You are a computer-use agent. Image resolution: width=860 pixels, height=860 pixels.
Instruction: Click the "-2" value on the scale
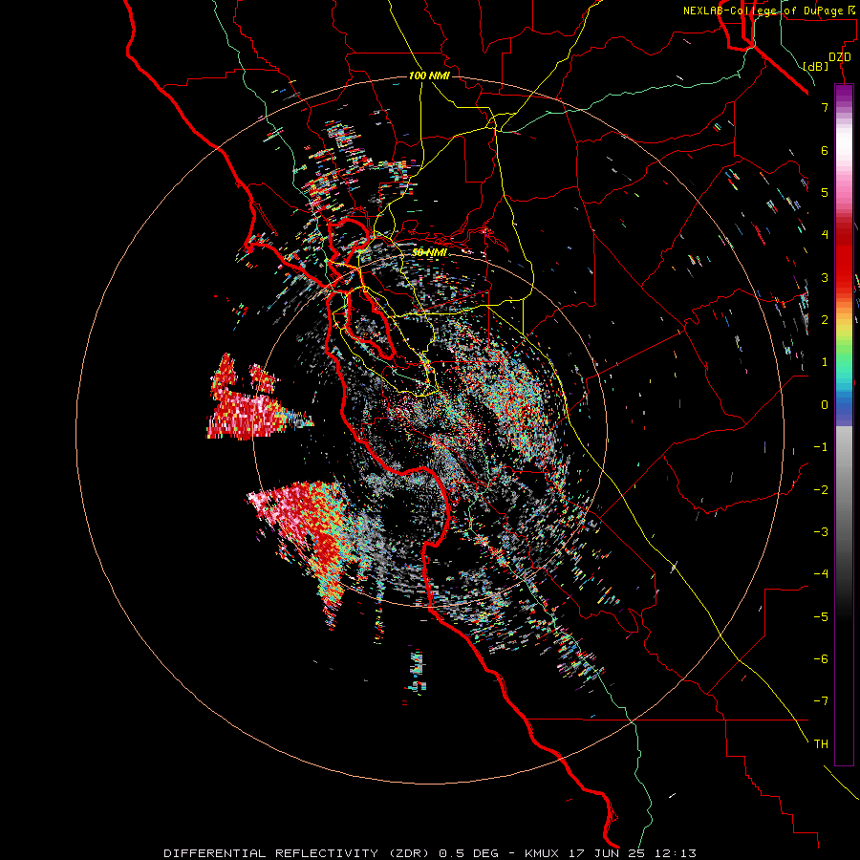[821, 490]
